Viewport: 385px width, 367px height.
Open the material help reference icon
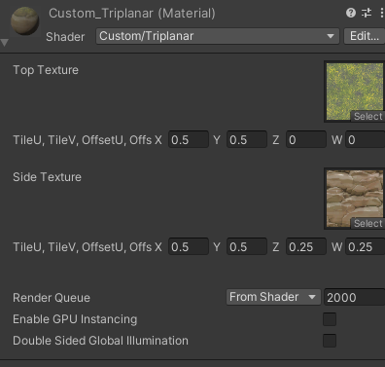(x=351, y=13)
